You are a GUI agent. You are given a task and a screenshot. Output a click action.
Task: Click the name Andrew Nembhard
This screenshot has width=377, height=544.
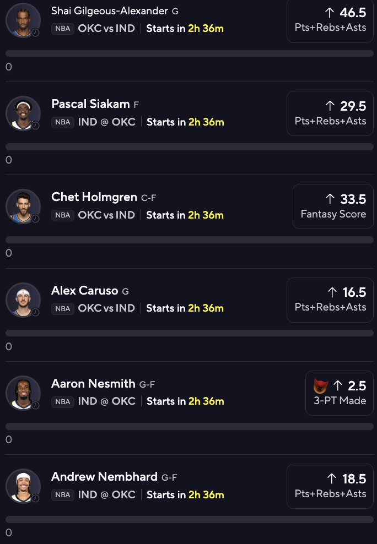[105, 476]
